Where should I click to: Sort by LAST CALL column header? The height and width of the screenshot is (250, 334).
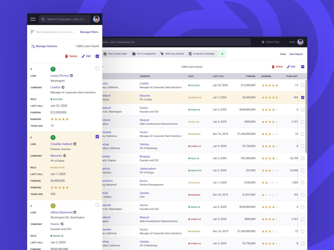218,76
